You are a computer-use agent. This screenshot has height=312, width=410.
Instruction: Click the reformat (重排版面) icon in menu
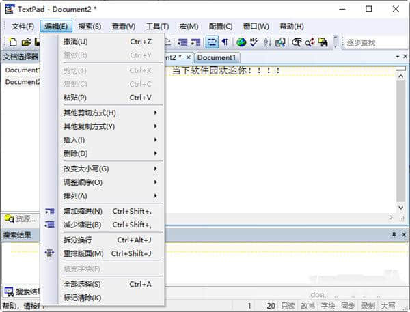(x=49, y=253)
